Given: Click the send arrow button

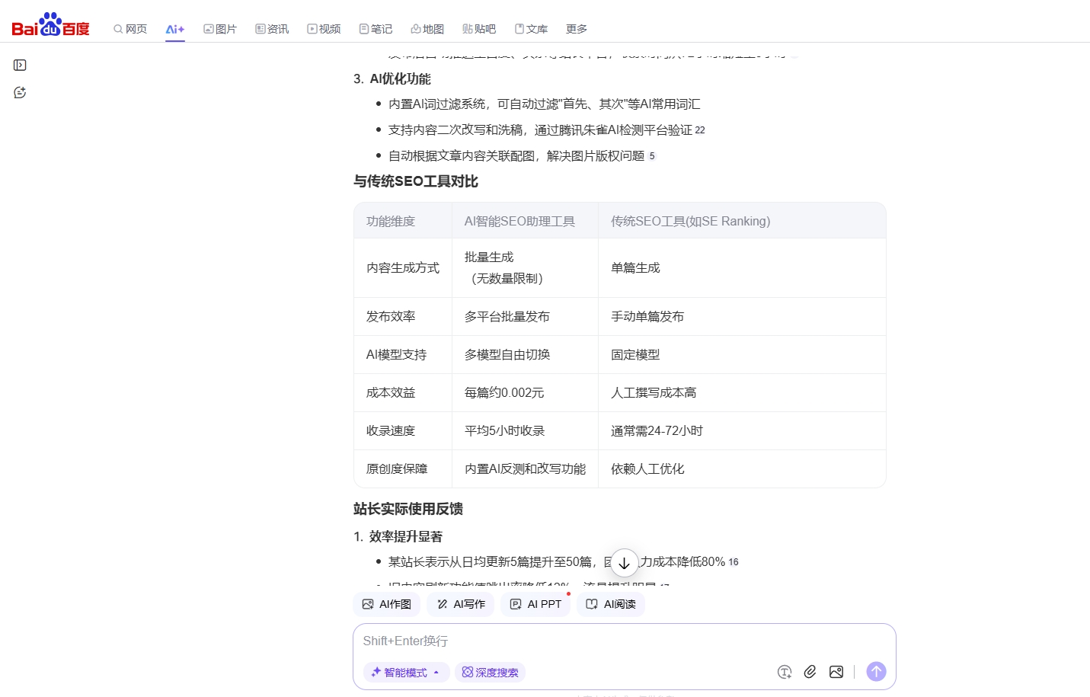Looking at the screenshot, I should click(x=875, y=671).
